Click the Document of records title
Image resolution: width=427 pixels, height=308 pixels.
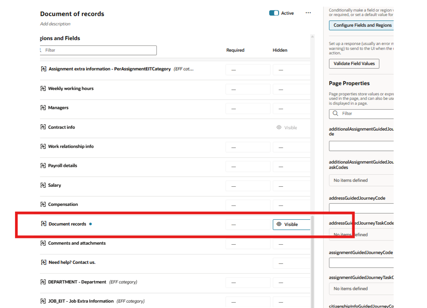tap(72, 14)
